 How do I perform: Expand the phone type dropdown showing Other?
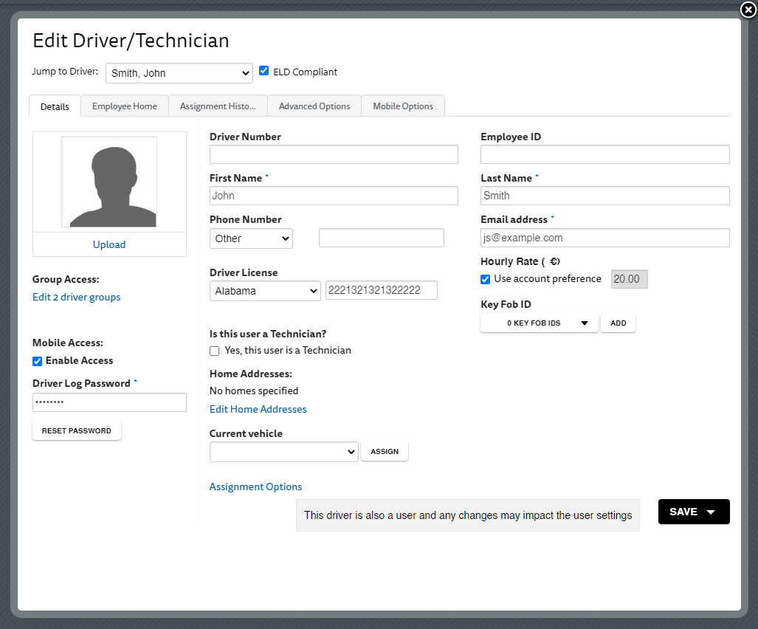(x=251, y=238)
